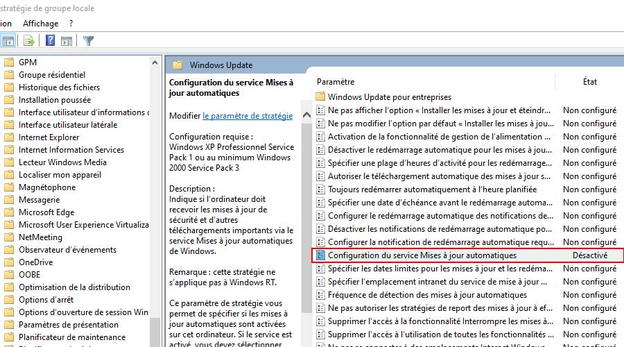The image size is (624, 347).
Task: Select the Internet Information Services folder
Action: pos(71,150)
